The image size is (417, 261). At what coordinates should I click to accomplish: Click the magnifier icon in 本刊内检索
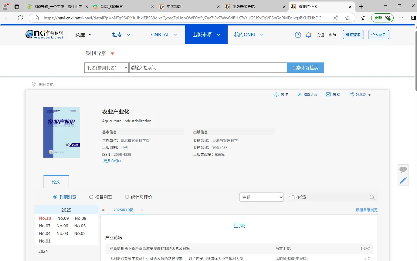pos(372,197)
